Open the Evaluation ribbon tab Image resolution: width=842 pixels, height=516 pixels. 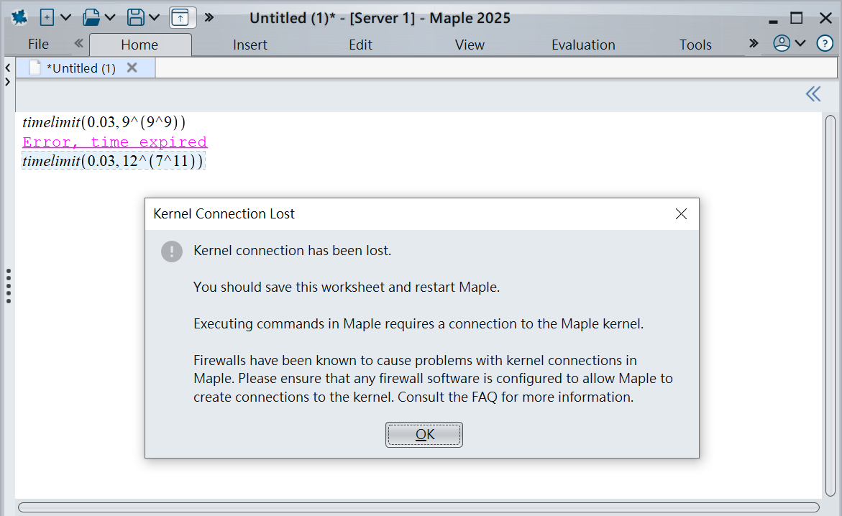(583, 45)
